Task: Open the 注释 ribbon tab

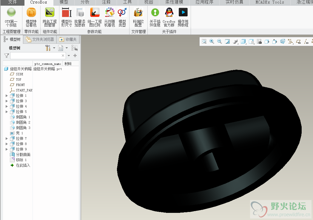Action: pyautogui.click(x=106, y=2)
